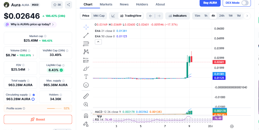This screenshot has width=259, height=130.
Task: Switch to line chart view icon
Action: click(x=113, y=16)
